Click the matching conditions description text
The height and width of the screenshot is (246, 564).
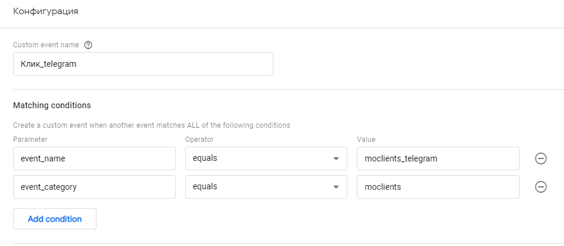click(x=151, y=125)
